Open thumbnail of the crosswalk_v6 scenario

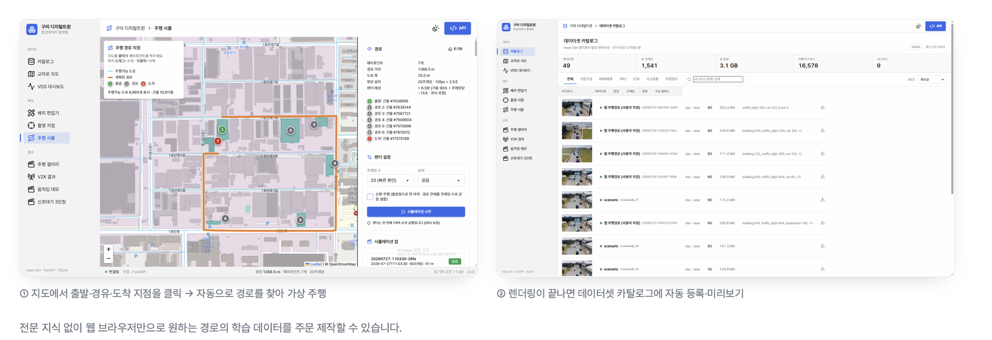(x=577, y=246)
